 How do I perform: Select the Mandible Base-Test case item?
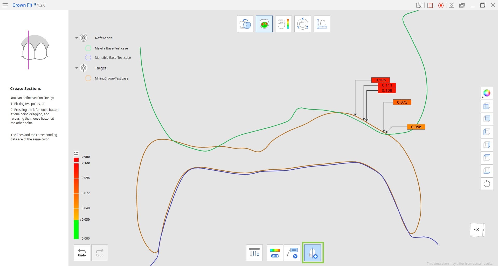[x=113, y=58]
